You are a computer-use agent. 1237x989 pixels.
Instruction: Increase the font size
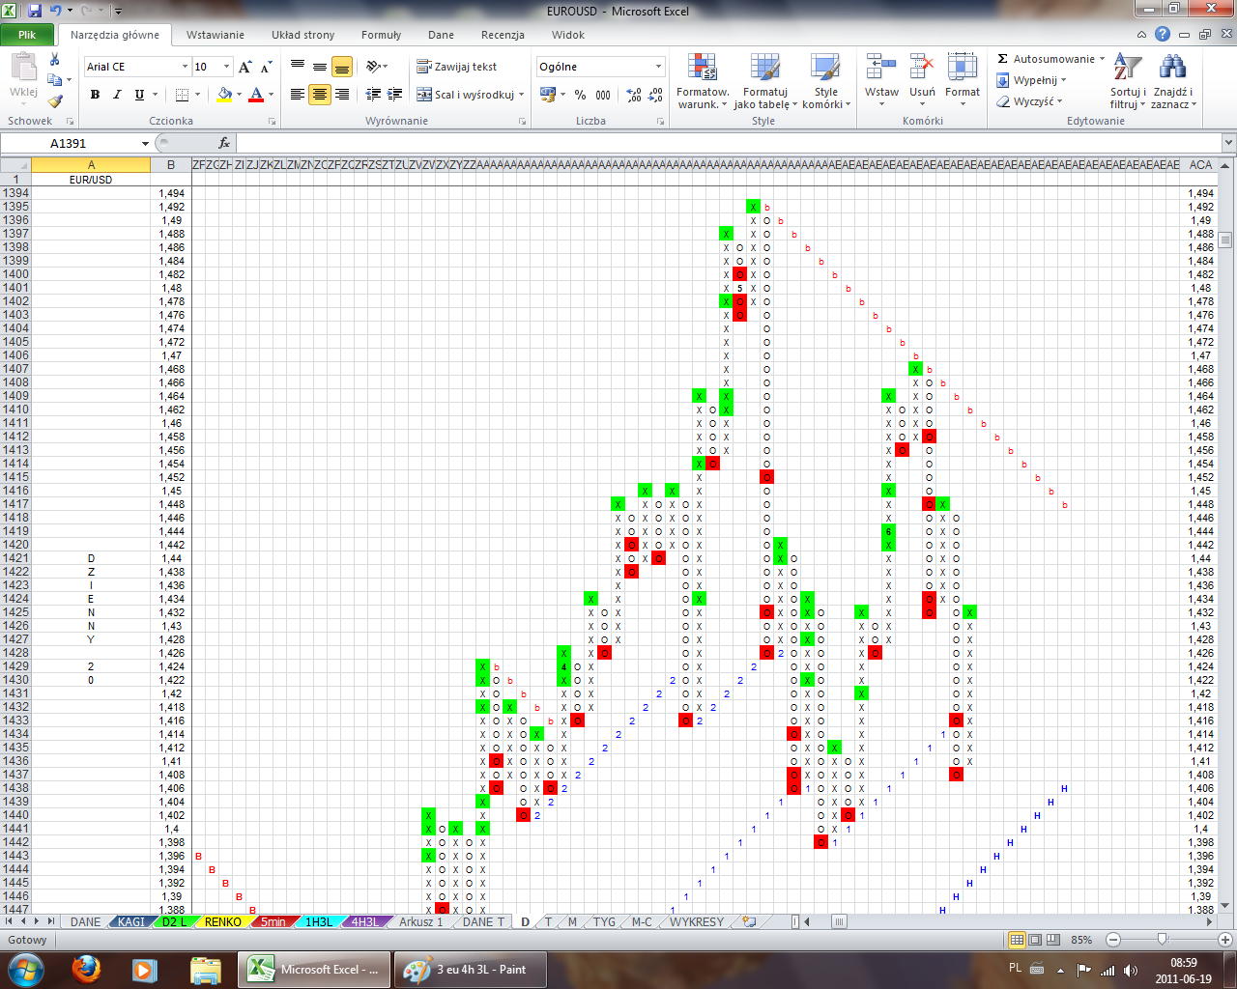(x=245, y=67)
